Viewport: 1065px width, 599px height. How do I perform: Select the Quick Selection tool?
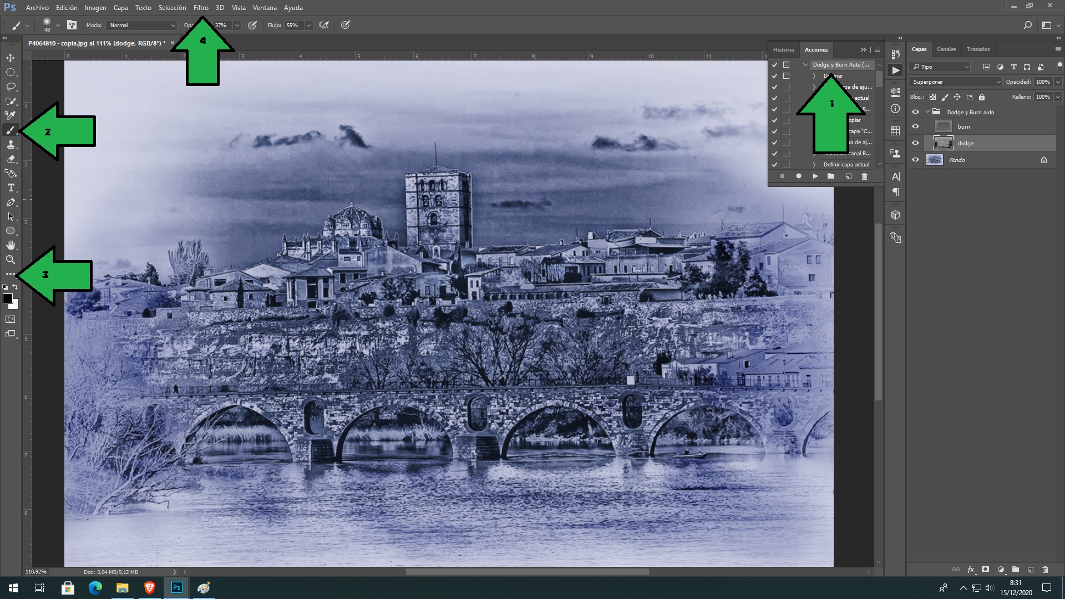click(11, 101)
